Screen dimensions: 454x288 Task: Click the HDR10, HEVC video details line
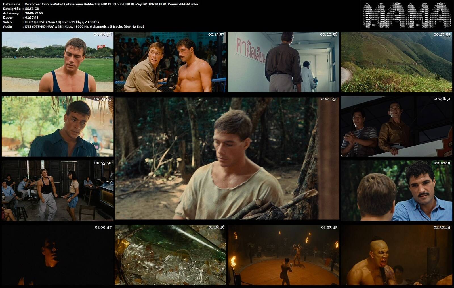[x=62, y=22]
